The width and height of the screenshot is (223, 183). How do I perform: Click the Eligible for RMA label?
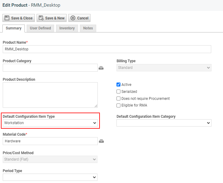point(134,105)
